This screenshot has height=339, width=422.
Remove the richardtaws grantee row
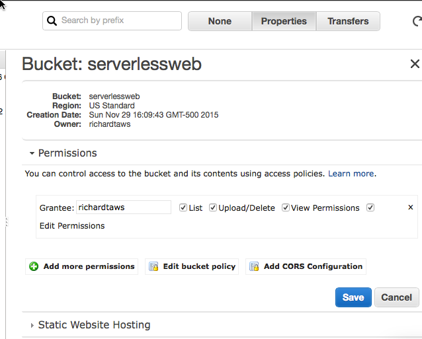coord(410,207)
